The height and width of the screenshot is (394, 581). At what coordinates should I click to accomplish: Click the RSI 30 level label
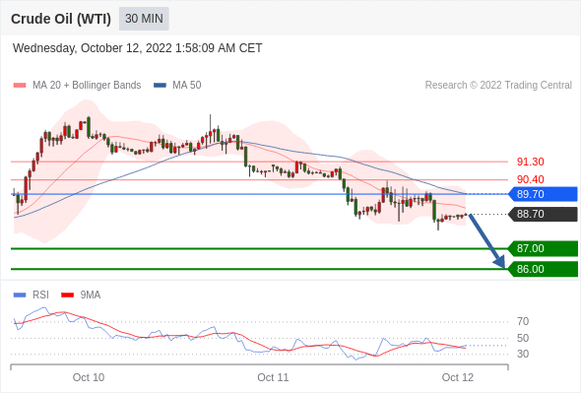point(523,354)
